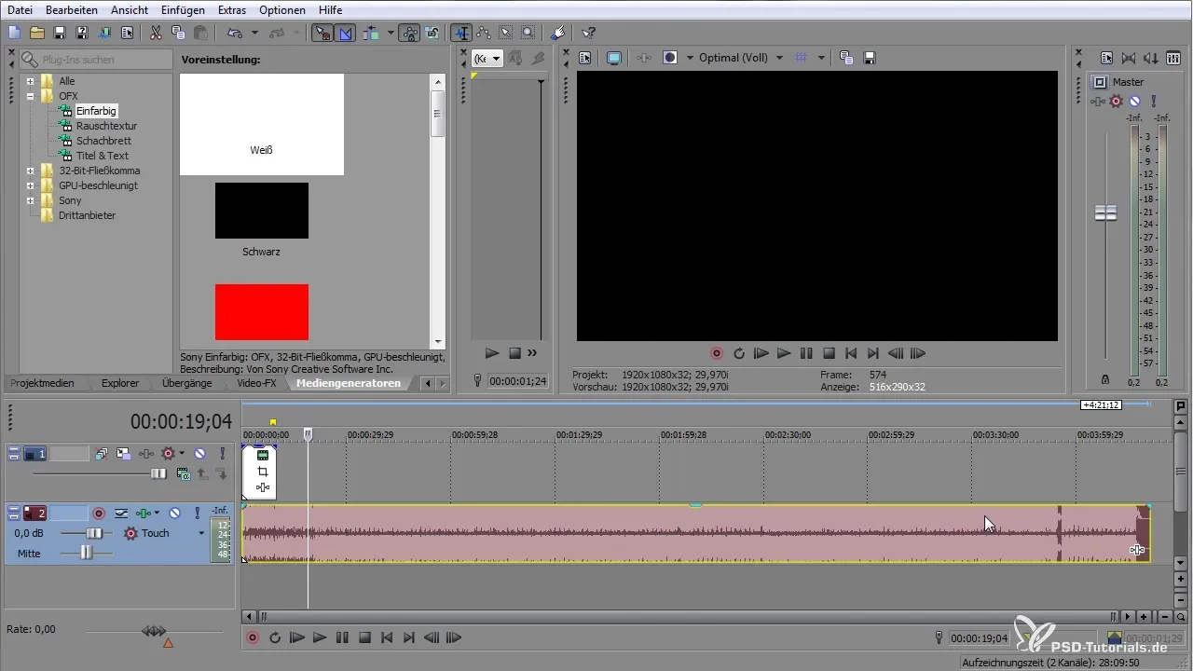Cut selection with the scissors icon
This screenshot has width=1193, height=671.
tap(156, 33)
